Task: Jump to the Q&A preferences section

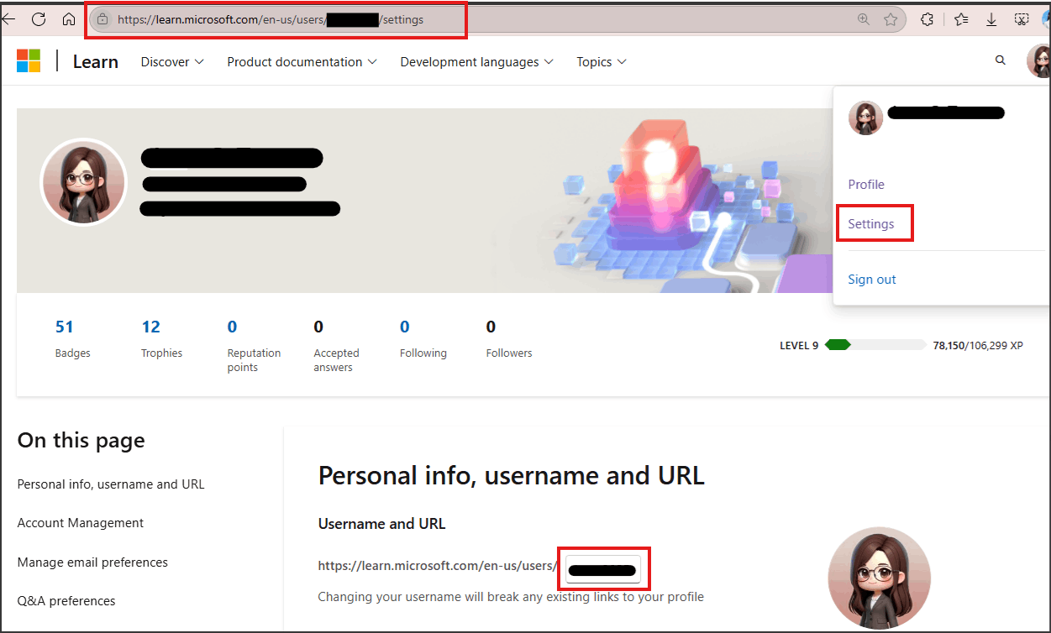Action: [66, 601]
